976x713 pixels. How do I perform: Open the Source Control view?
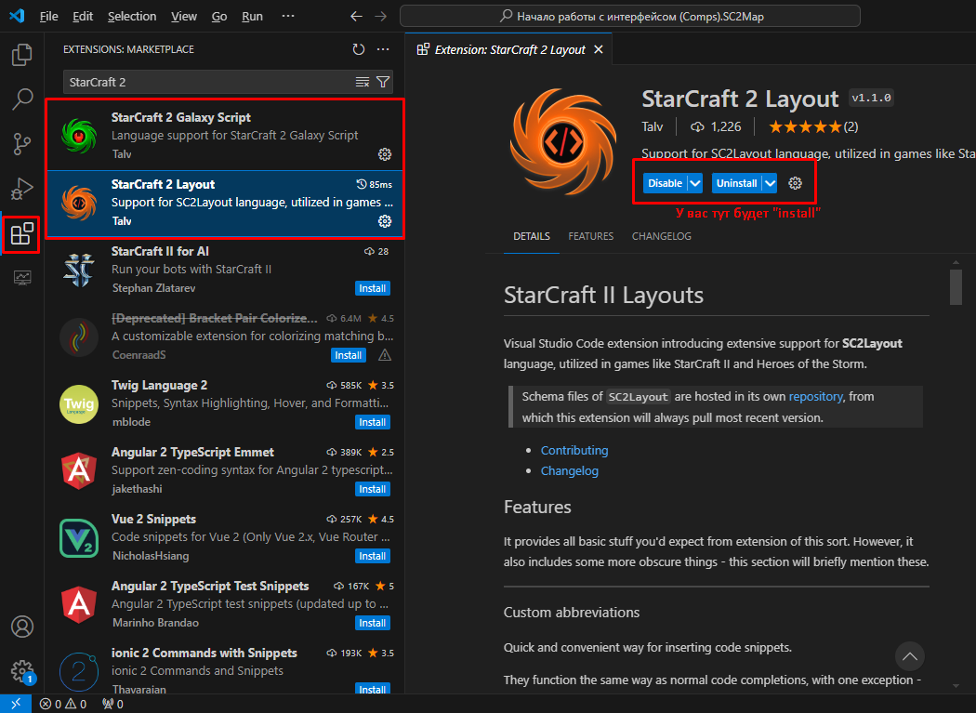21,143
